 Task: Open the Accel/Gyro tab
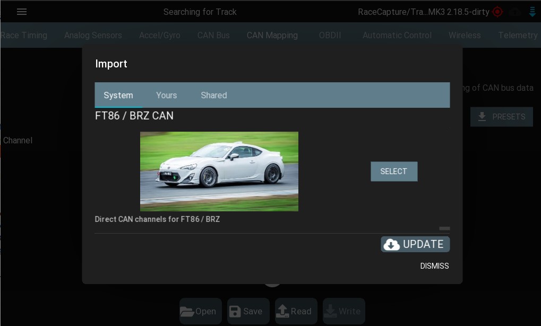tap(159, 35)
